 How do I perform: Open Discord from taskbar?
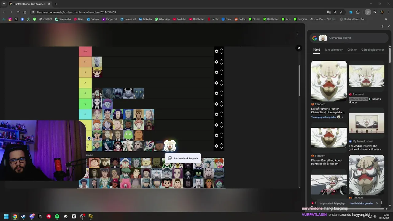(x=32, y=216)
